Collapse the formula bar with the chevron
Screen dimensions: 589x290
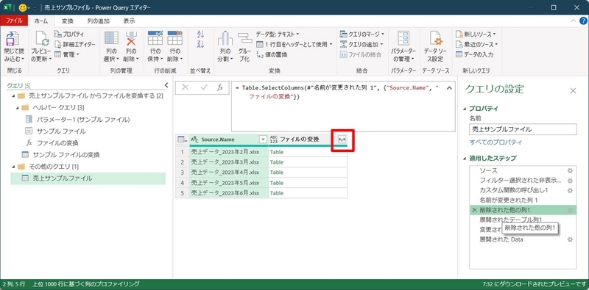point(449,88)
